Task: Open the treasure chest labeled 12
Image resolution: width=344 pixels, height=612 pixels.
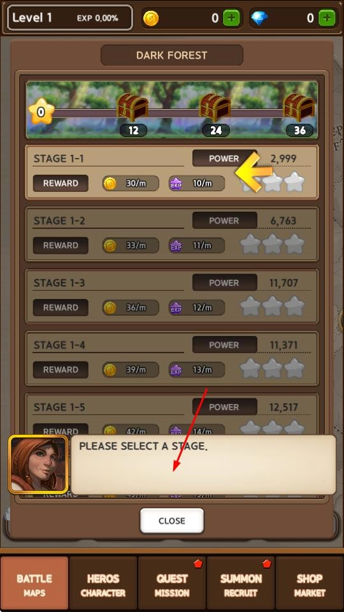Action: click(x=133, y=107)
